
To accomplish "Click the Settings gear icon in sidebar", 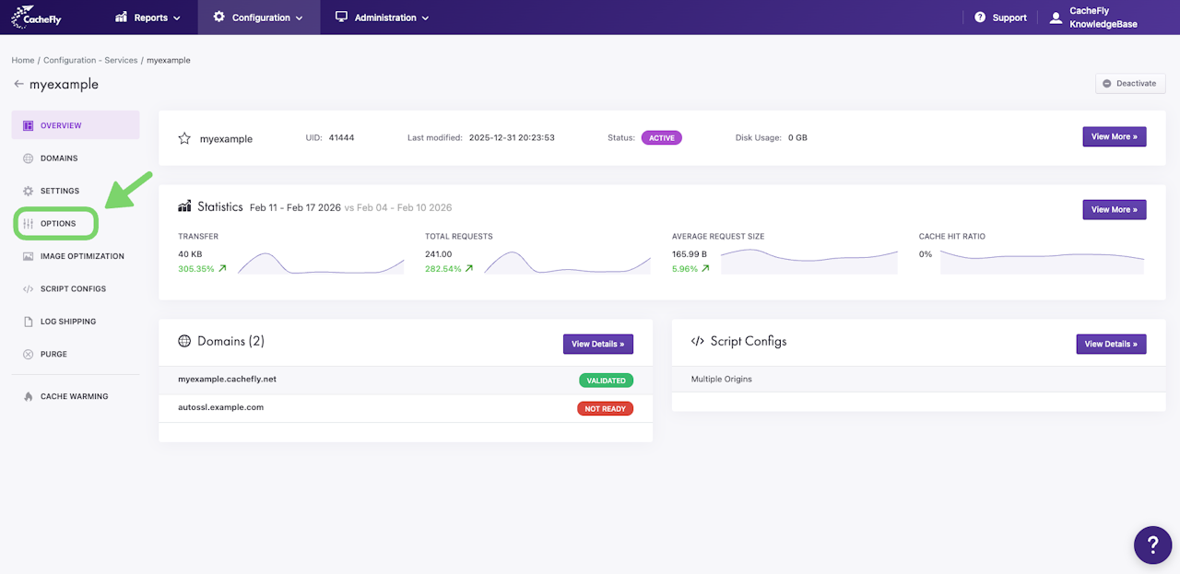I will coord(28,191).
